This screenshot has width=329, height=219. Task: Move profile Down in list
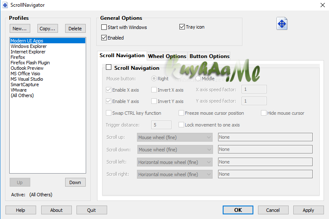coord(75,182)
